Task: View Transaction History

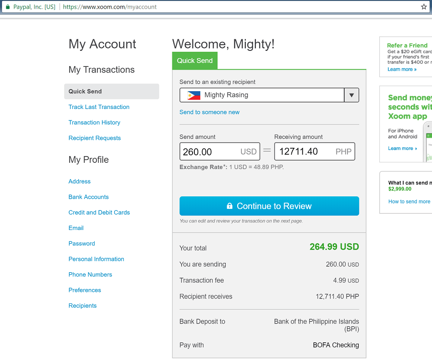Action: click(x=94, y=122)
